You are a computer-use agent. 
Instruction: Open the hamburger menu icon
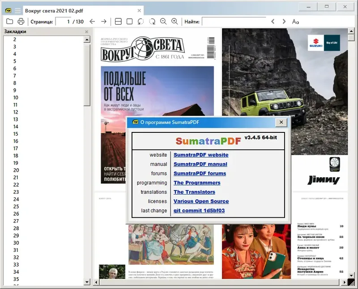point(18,10)
